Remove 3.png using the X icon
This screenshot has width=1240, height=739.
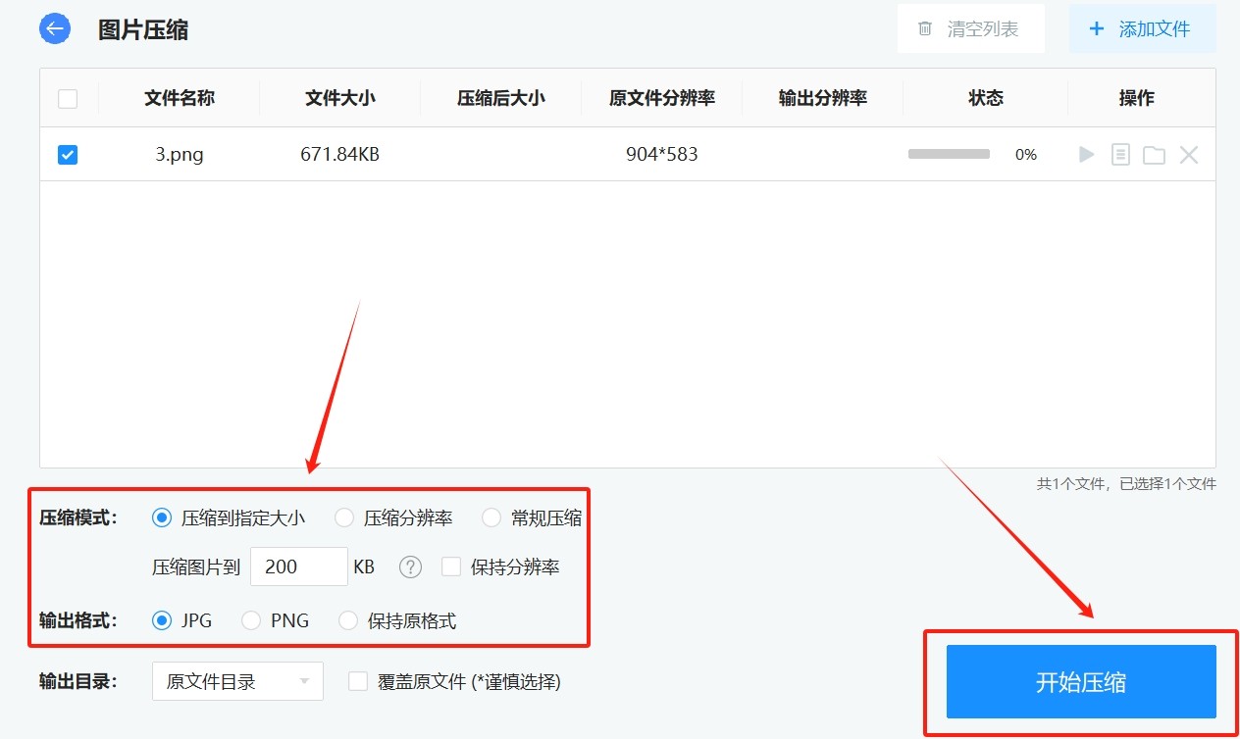(1189, 154)
